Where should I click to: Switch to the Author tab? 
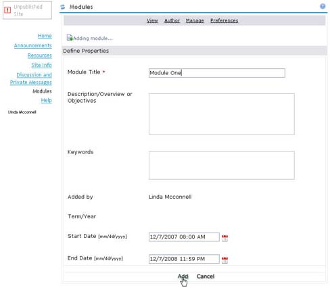(x=172, y=20)
